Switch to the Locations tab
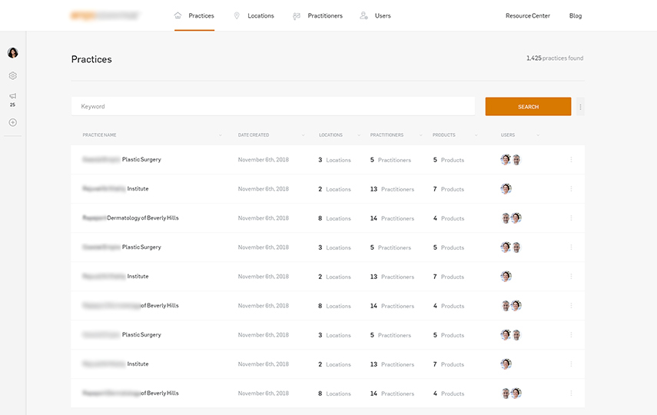Image resolution: width=657 pixels, height=415 pixels. pyautogui.click(x=254, y=16)
